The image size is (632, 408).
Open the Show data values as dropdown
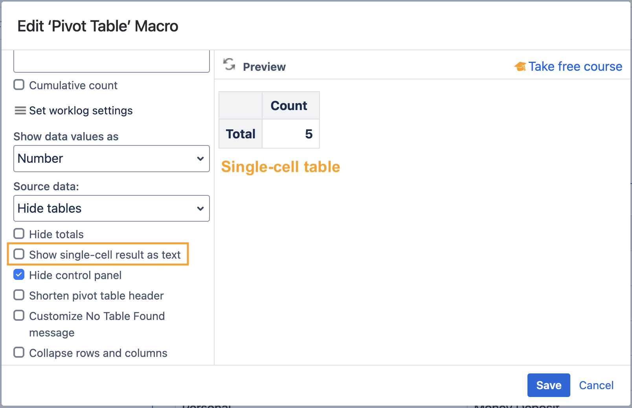pyautogui.click(x=111, y=159)
